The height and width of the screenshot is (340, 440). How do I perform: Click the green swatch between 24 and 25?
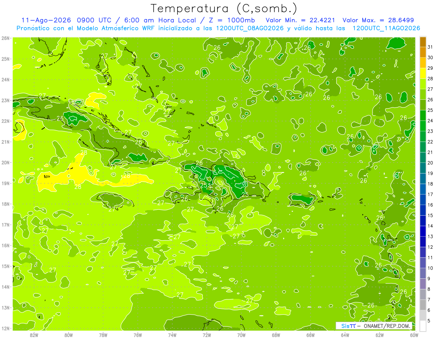[x=423, y=116]
